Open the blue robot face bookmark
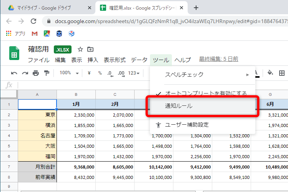The image size is (288, 192). click(x=59, y=33)
